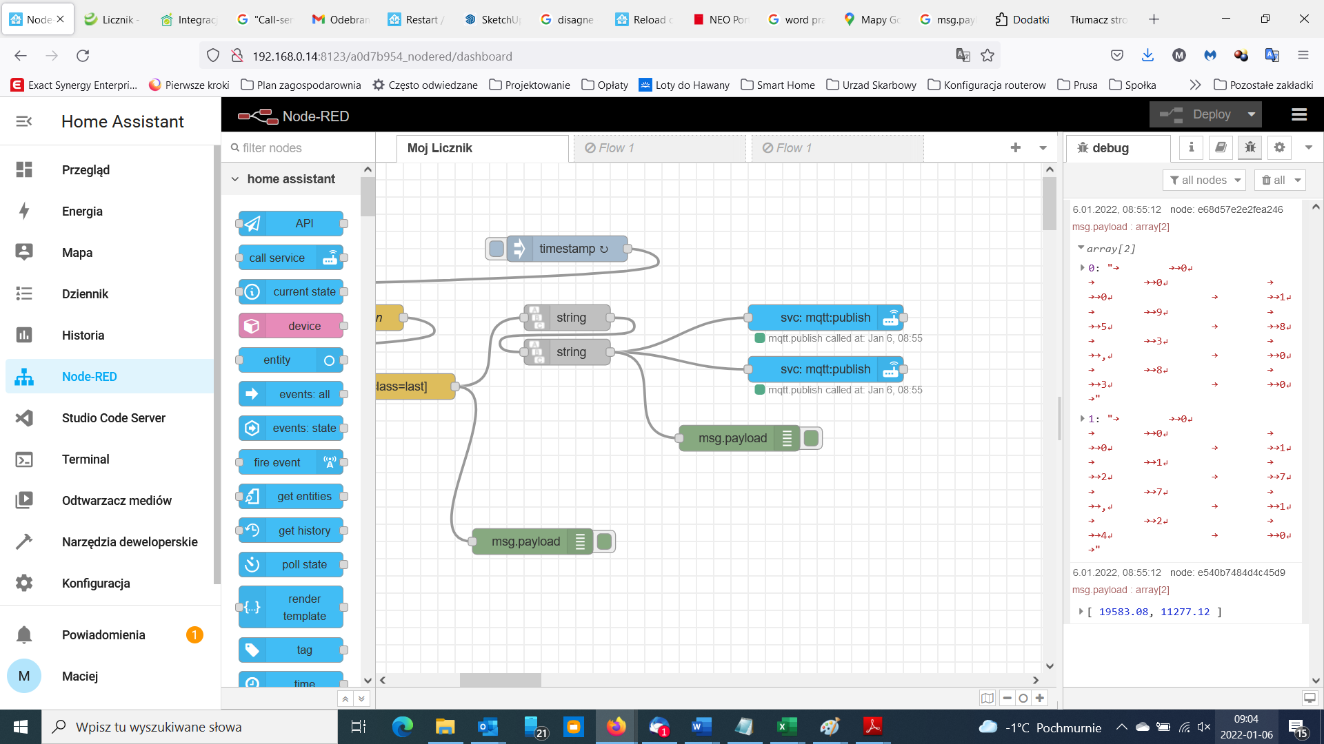
Task: Toggle the upper msg.payload debug node output
Action: tap(812, 438)
